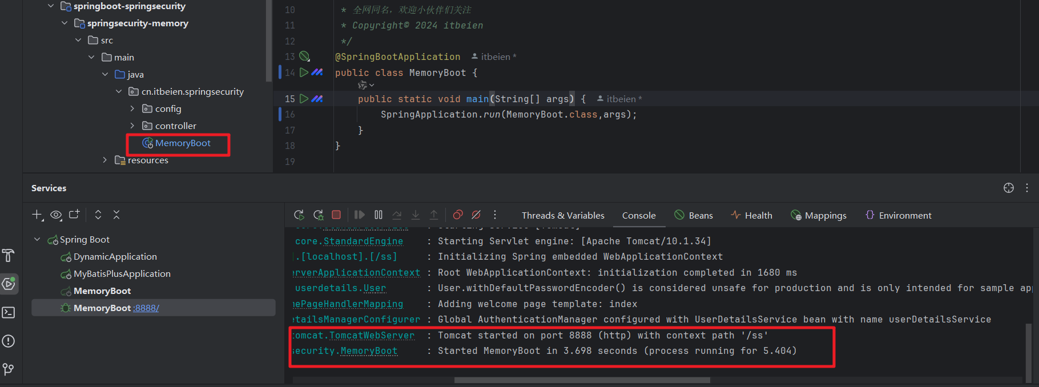This screenshot has height=387, width=1039.
Task: Click Collapse All in Services toolbar
Action: coord(116,215)
